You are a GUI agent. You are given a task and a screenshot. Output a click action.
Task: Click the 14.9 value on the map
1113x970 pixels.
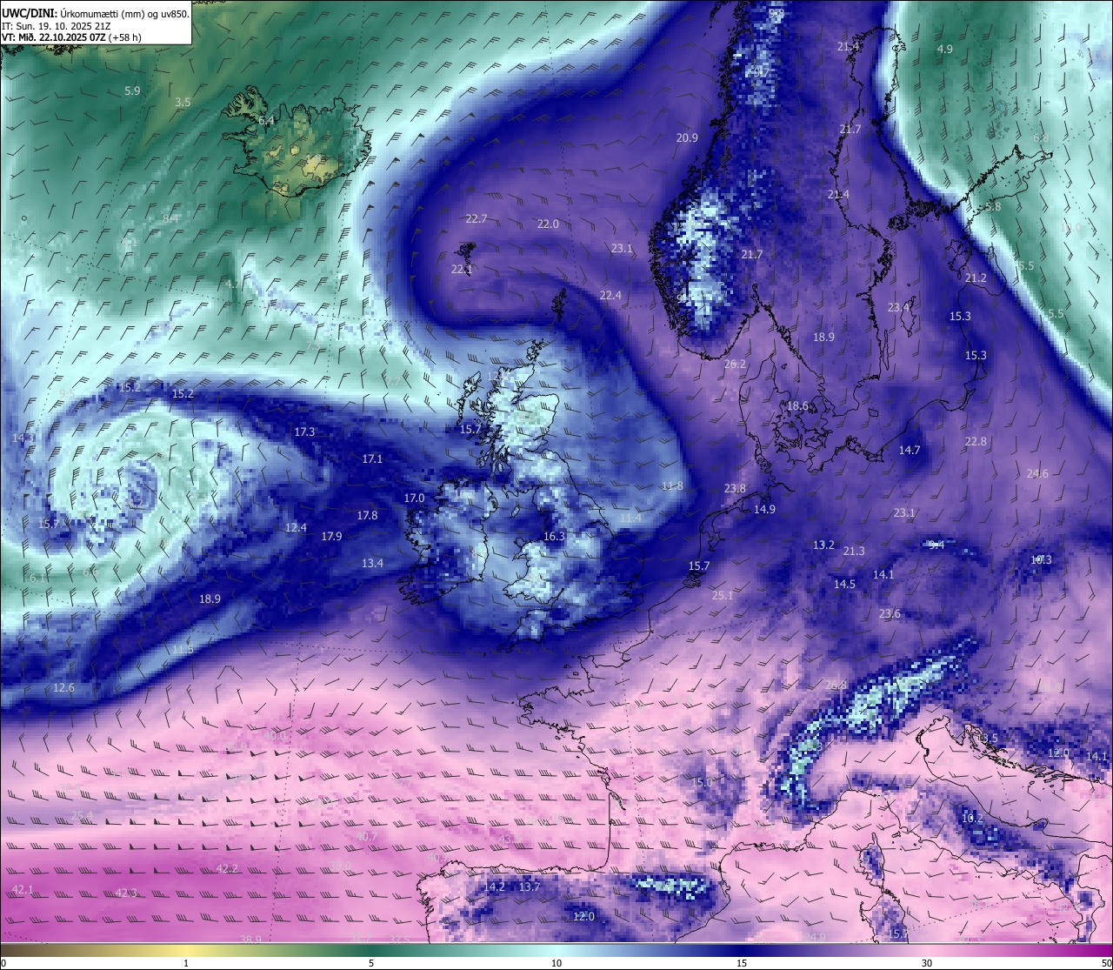pyautogui.click(x=764, y=509)
